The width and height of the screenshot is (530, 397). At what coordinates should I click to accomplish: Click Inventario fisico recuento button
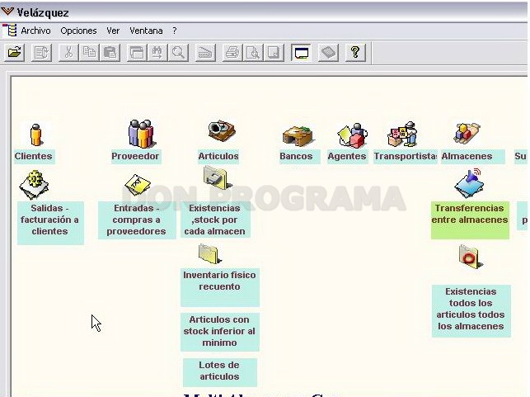220,287
